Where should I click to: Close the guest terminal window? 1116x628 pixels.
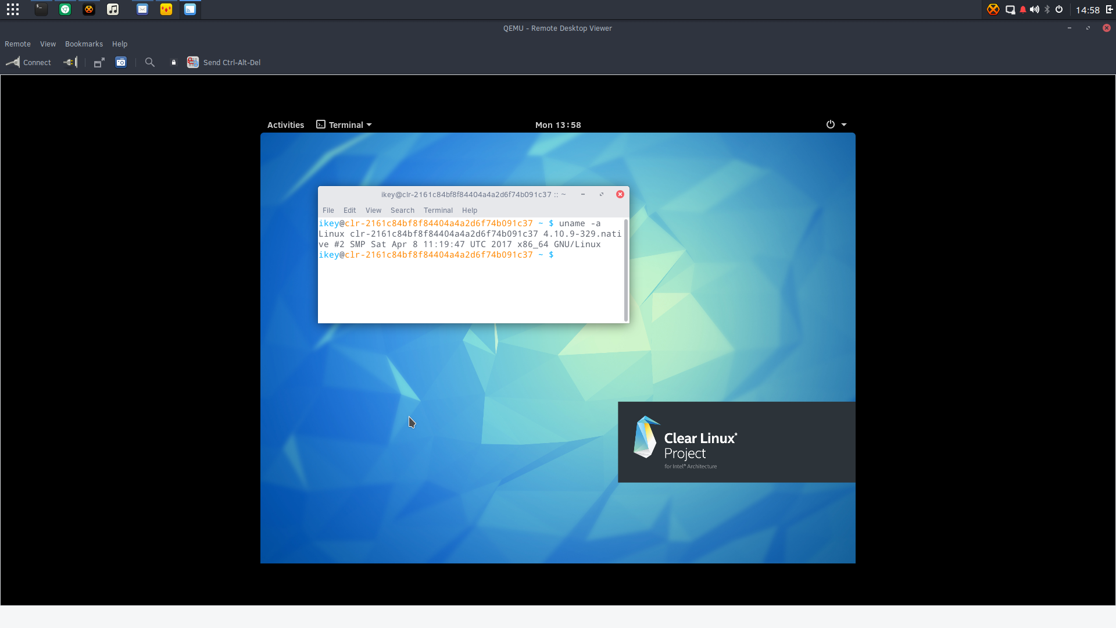pyautogui.click(x=620, y=194)
